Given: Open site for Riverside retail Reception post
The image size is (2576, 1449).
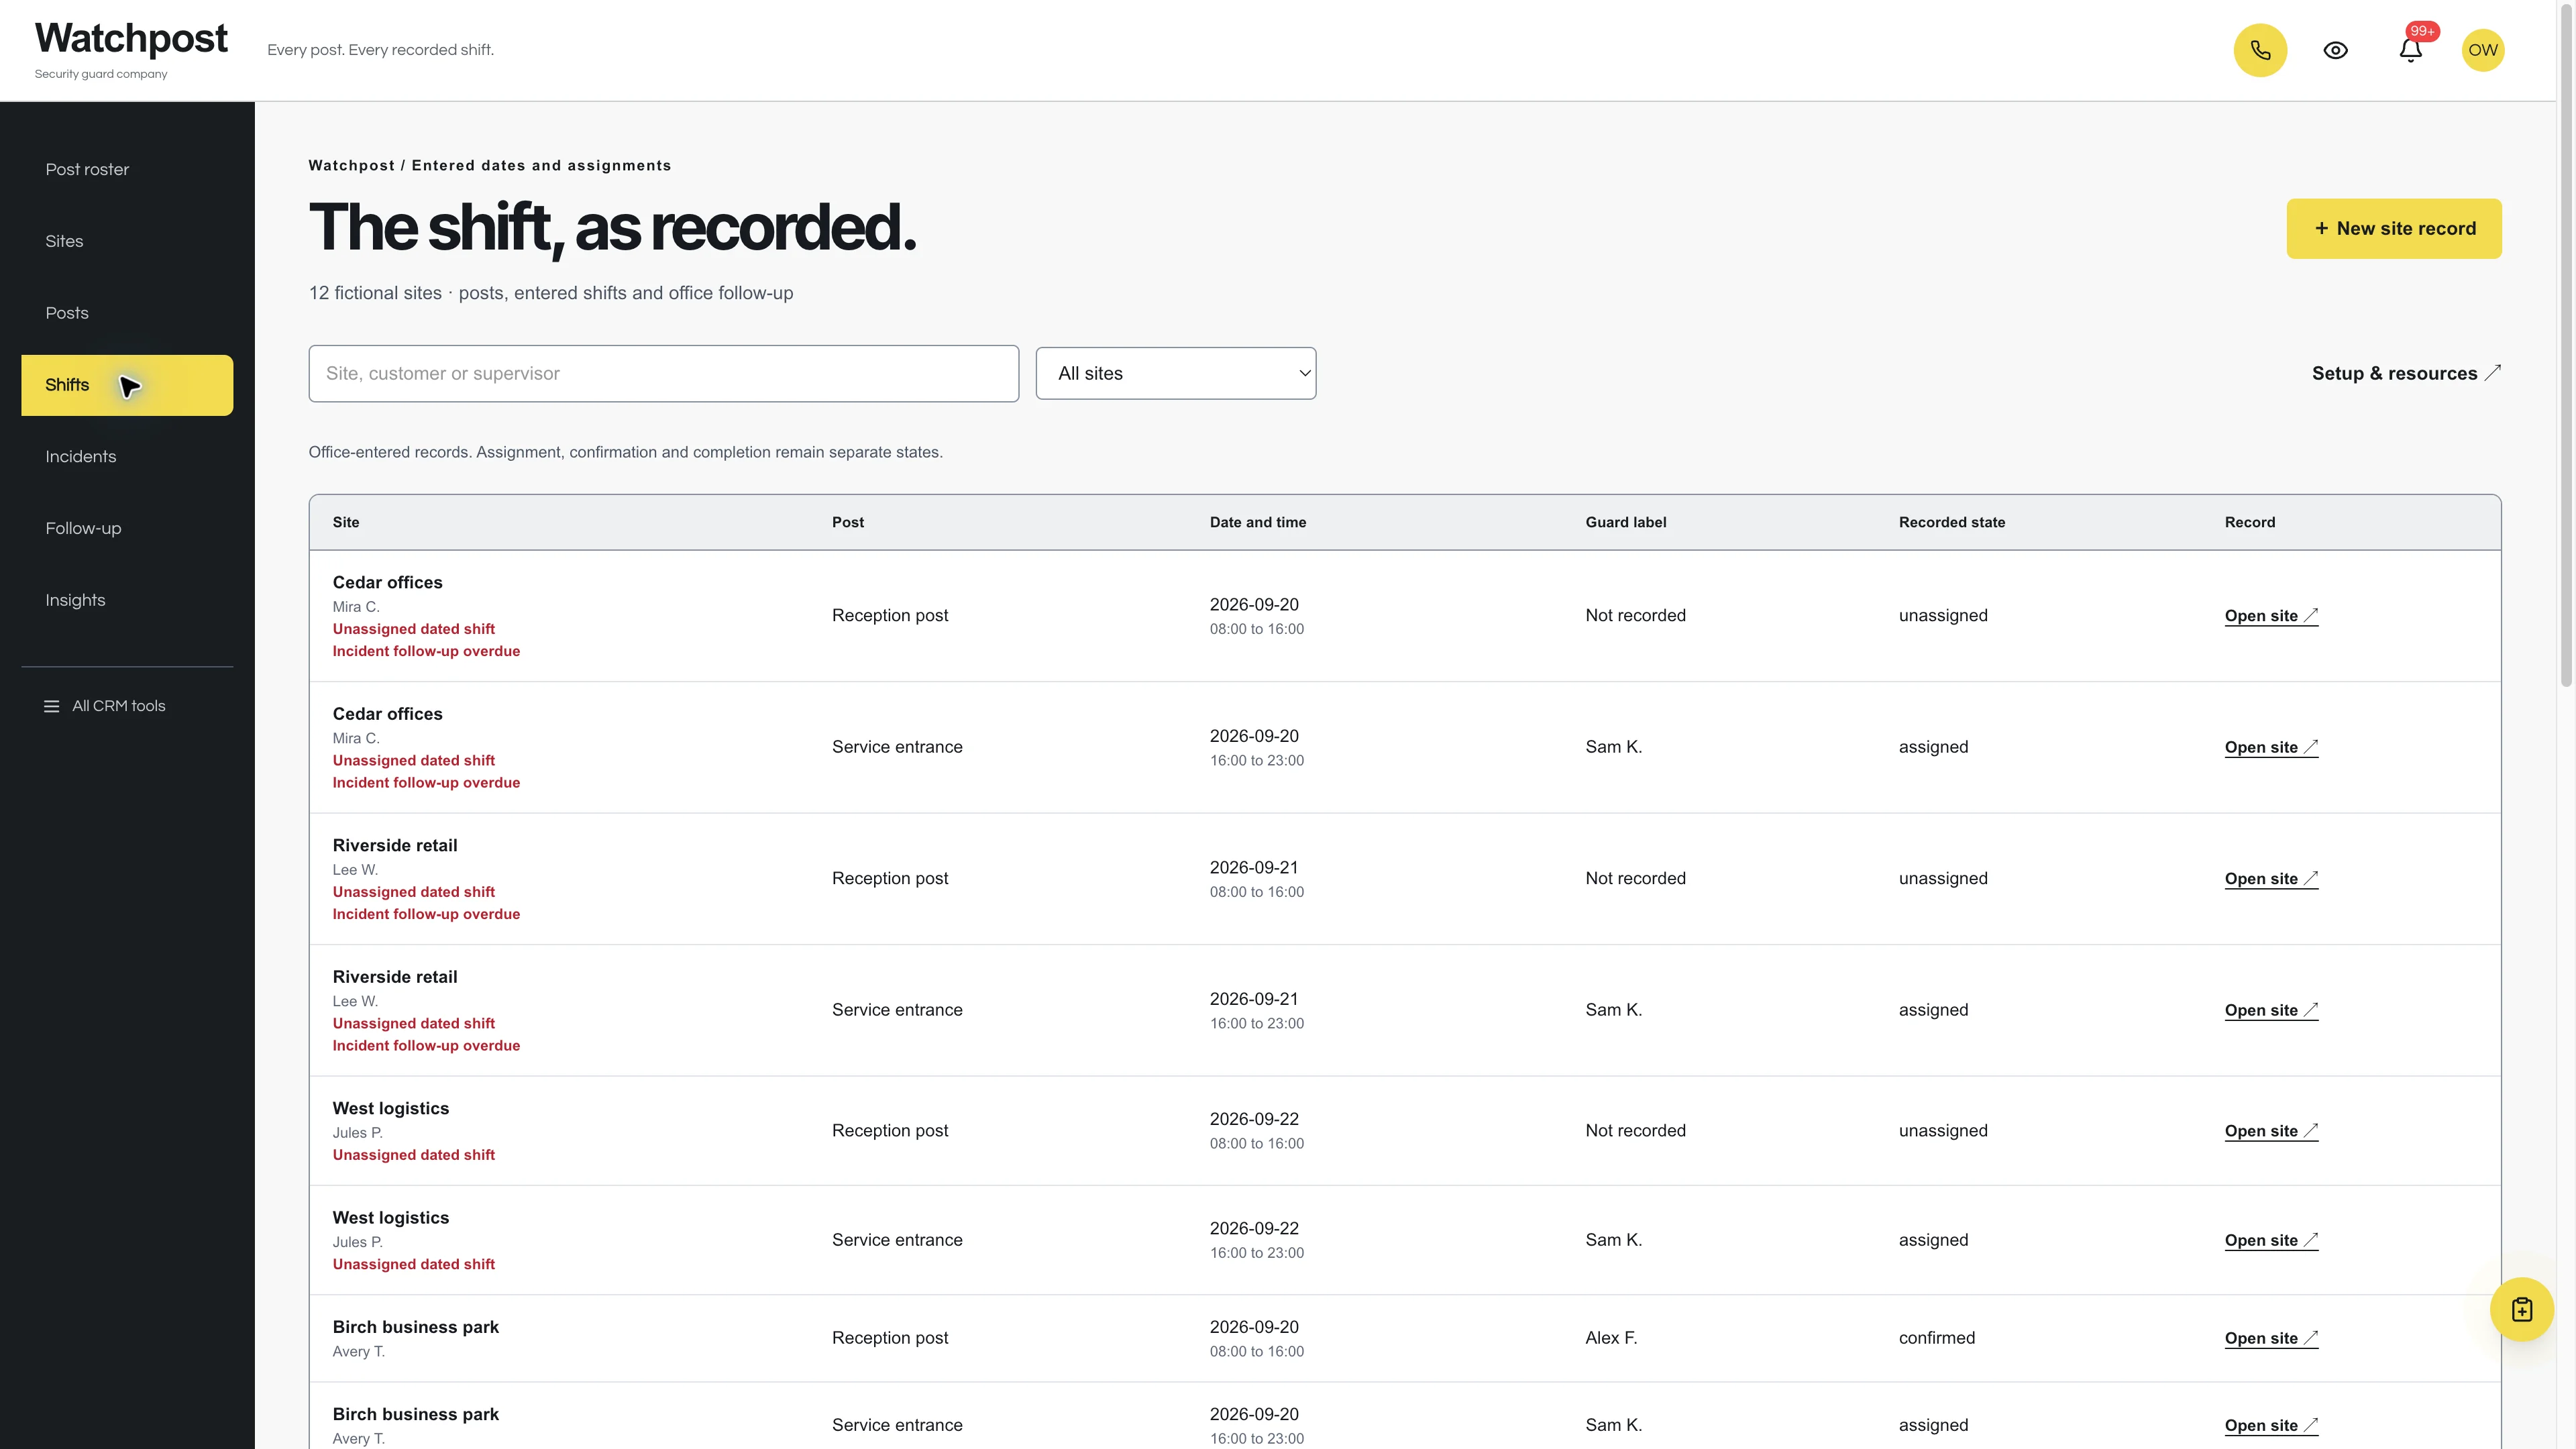Looking at the screenshot, I should (2271, 879).
